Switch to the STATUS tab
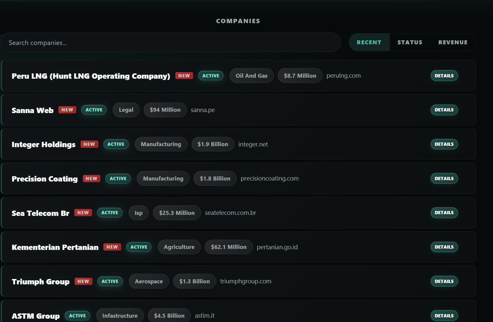493x322 pixels. coord(410,42)
